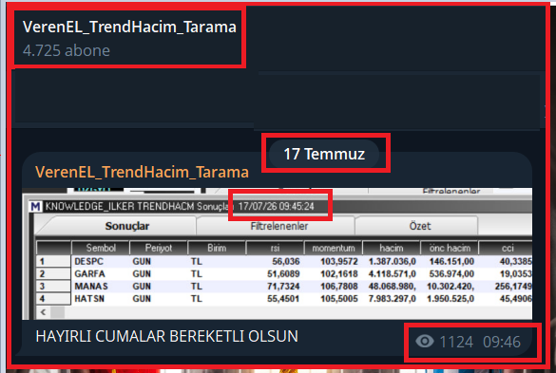The height and width of the screenshot is (373, 556).
Task: Click the hacim value 4.118.571,0
Action: [x=392, y=273]
